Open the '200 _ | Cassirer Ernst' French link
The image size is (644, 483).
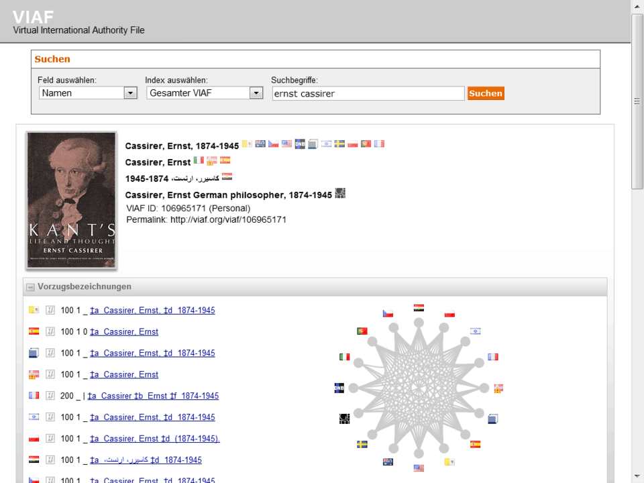(x=153, y=396)
